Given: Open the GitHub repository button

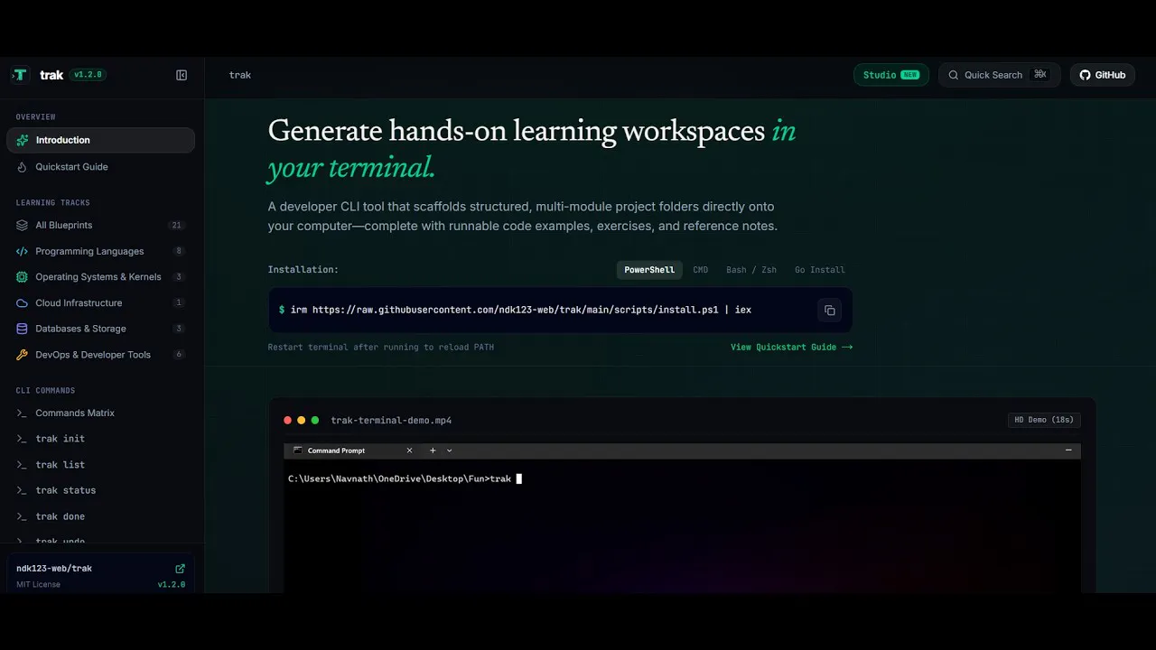Looking at the screenshot, I should (x=1103, y=75).
